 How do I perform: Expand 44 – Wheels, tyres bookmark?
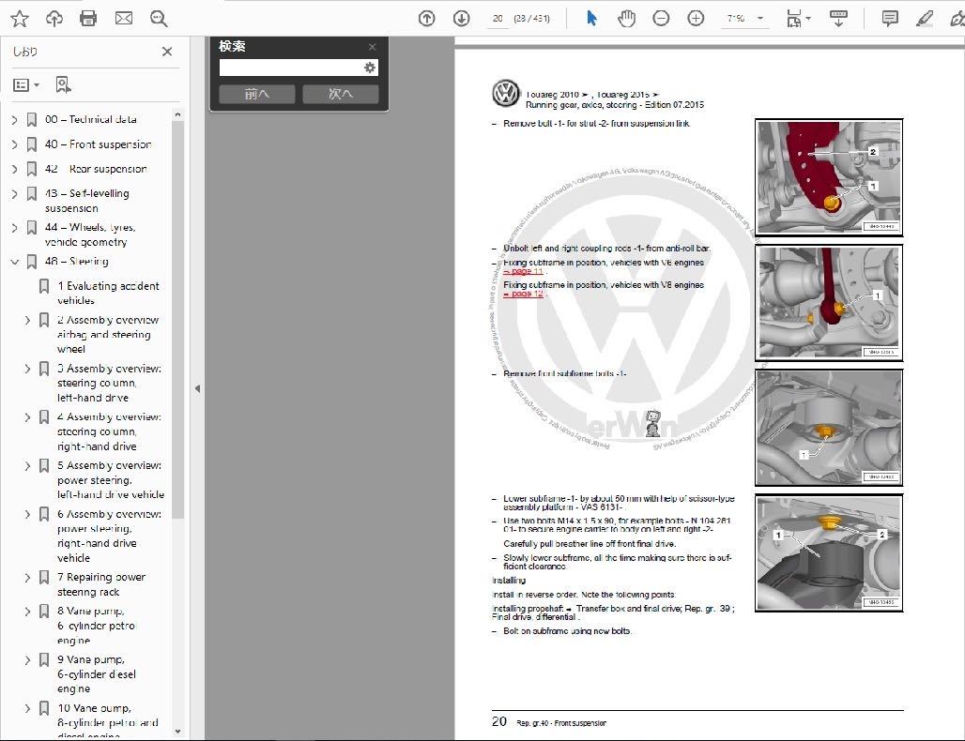(x=15, y=228)
